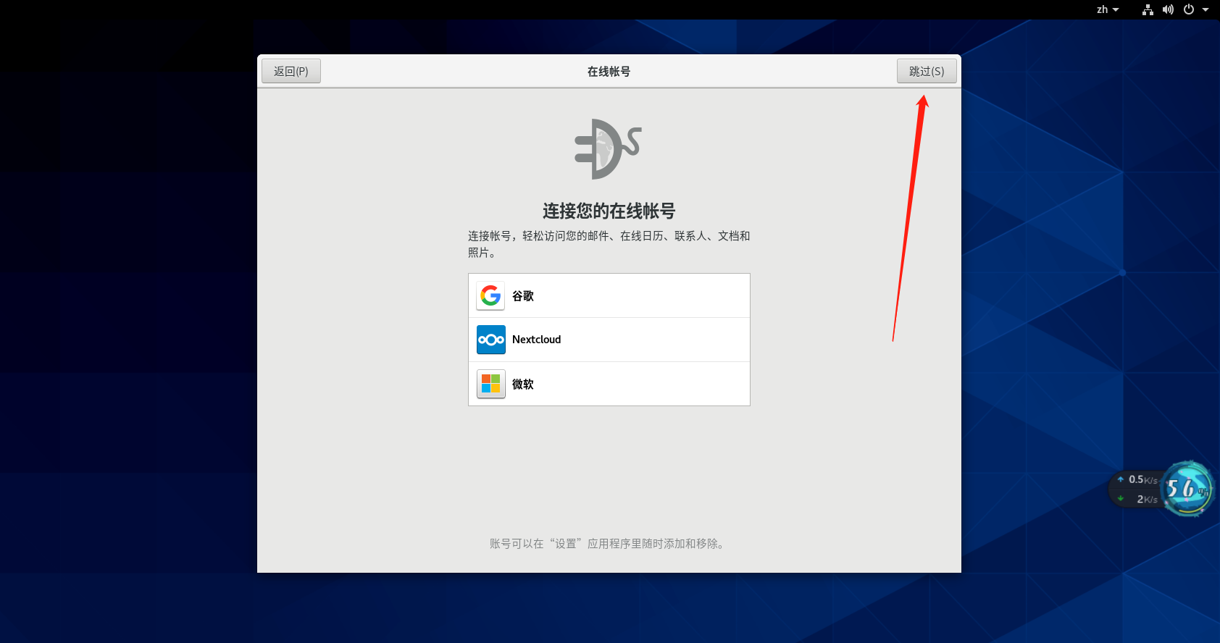Screen dimensions: 1220x643
Task: Select the 谷歌 account row
Action: (609, 295)
